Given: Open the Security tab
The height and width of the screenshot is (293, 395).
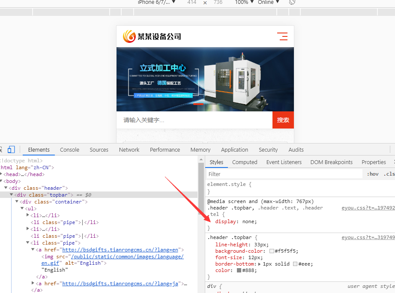Looking at the screenshot, I should [x=268, y=149].
